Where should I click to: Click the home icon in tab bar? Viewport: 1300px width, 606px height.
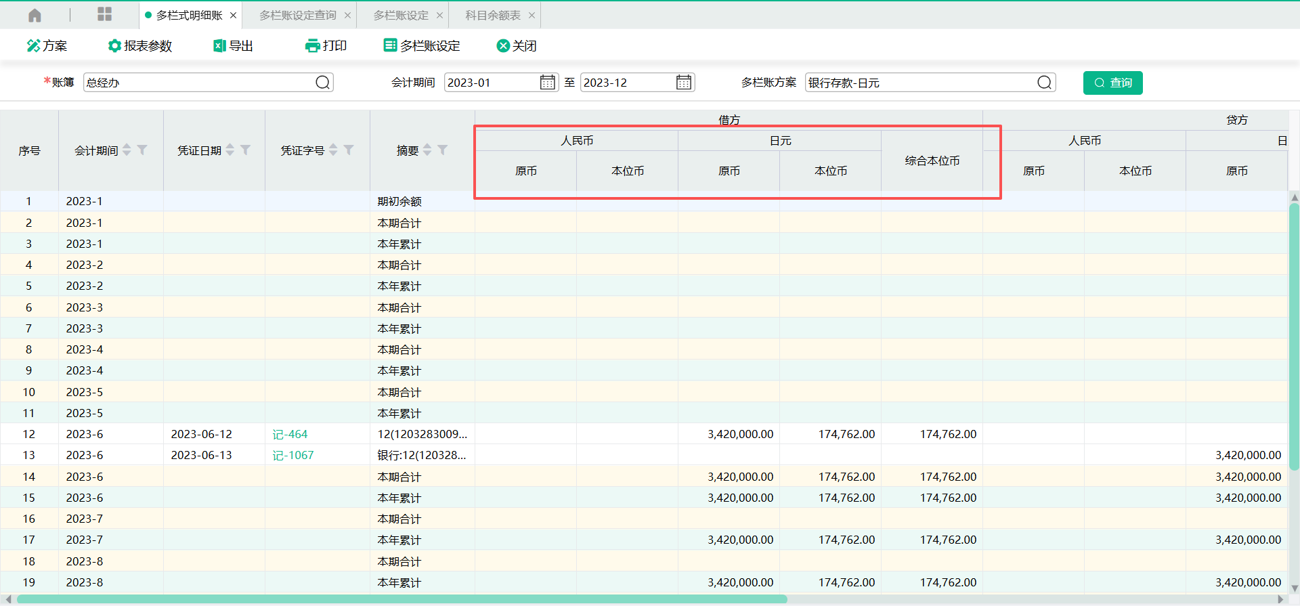coord(35,15)
